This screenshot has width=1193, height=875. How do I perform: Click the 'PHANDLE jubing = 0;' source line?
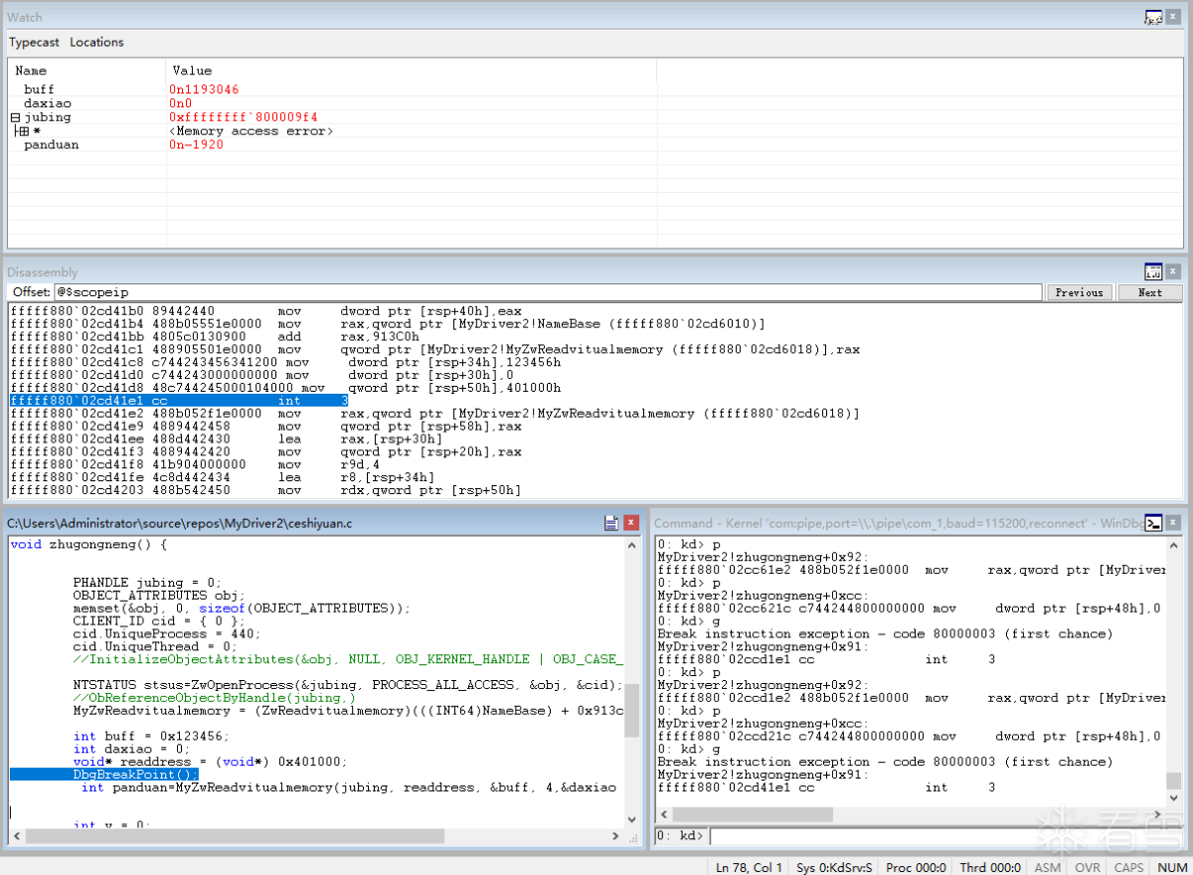[147, 583]
